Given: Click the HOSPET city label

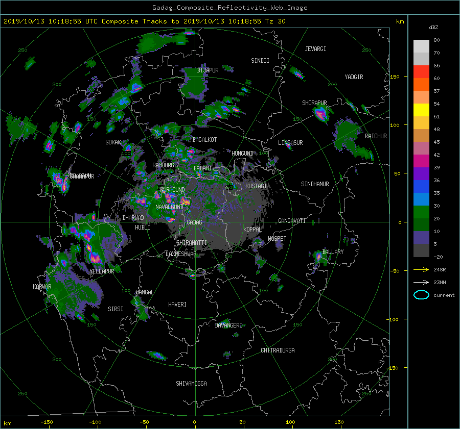Looking at the screenshot, I should (277, 239).
